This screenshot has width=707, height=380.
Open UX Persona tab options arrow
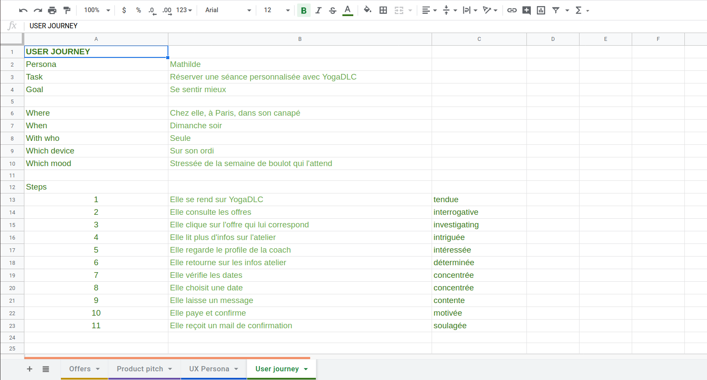point(236,369)
